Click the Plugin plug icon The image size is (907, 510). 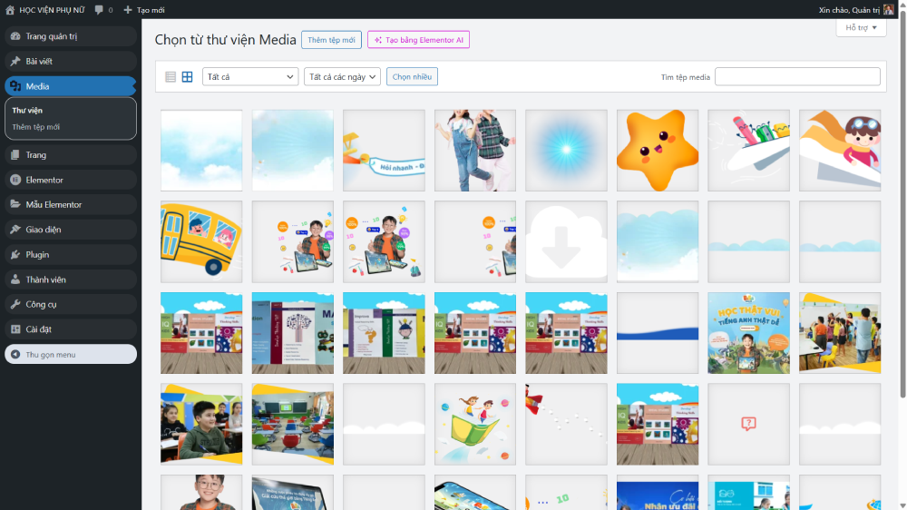[x=15, y=255]
